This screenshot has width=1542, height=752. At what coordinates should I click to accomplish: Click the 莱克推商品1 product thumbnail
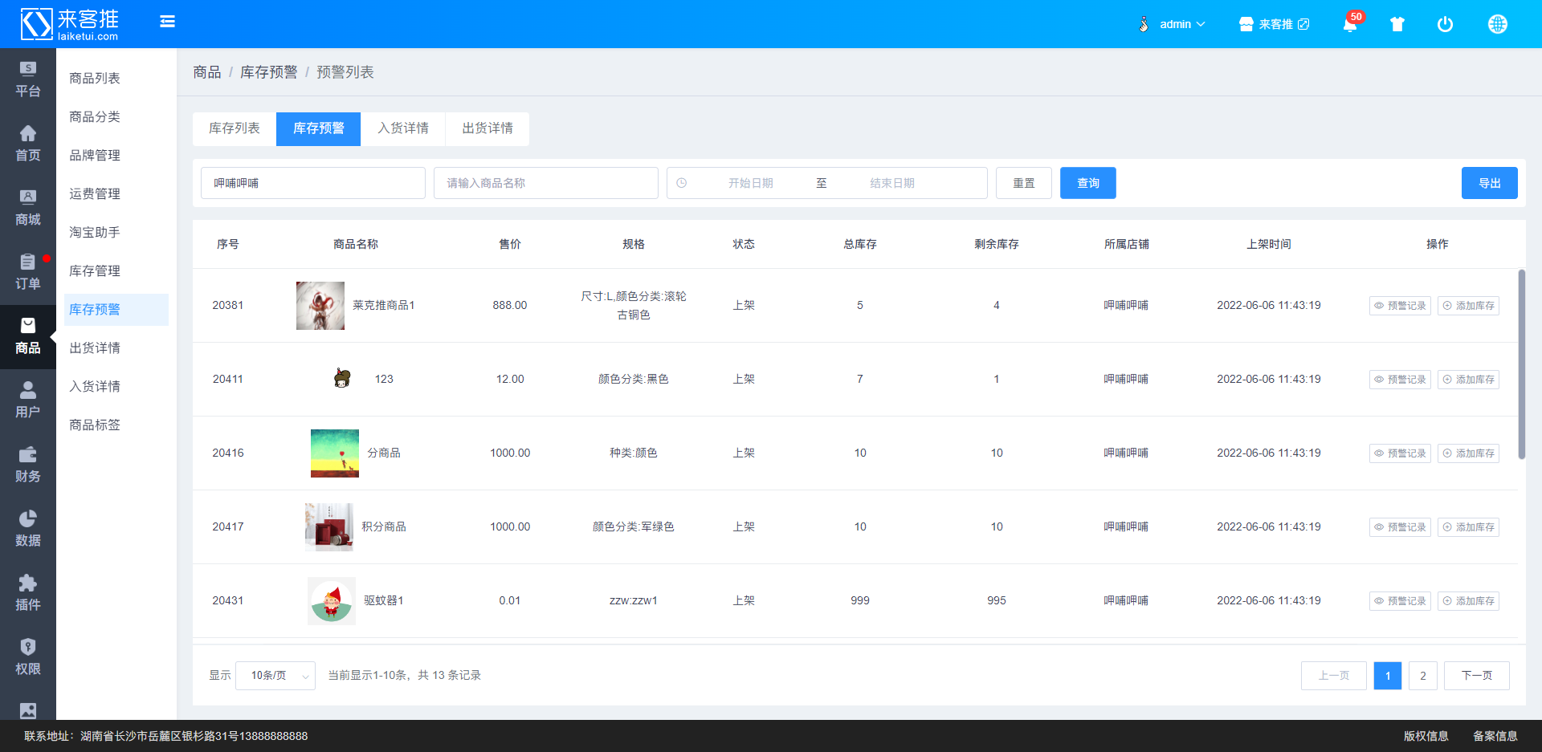[x=320, y=306]
